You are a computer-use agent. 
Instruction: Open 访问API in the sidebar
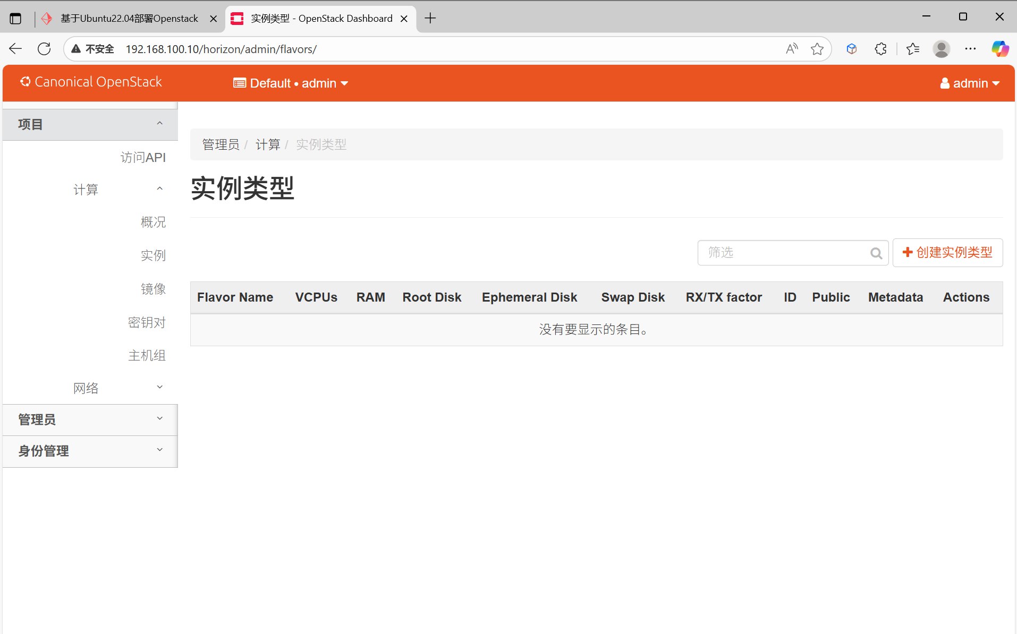pyautogui.click(x=143, y=157)
